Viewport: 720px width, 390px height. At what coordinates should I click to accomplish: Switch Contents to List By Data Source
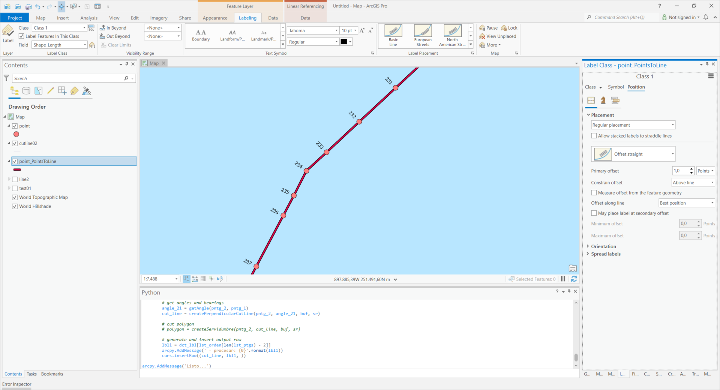26,91
